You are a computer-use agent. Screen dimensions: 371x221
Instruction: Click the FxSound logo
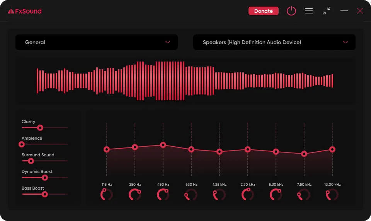click(25, 11)
